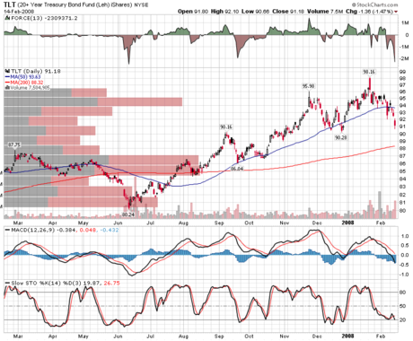The height and width of the screenshot is (341, 413).
Task: Click the -1.0 mark on MACD axis
Action: point(404,275)
